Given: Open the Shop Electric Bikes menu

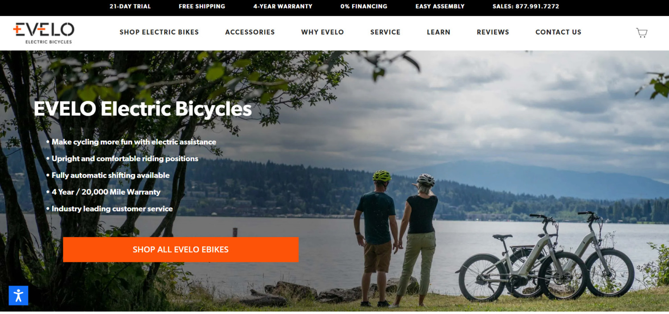Looking at the screenshot, I should click(x=159, y=32).
